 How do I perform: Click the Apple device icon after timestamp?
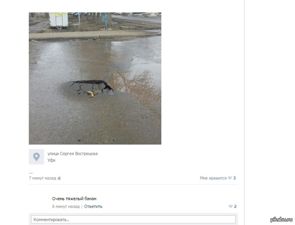point(59,178)
